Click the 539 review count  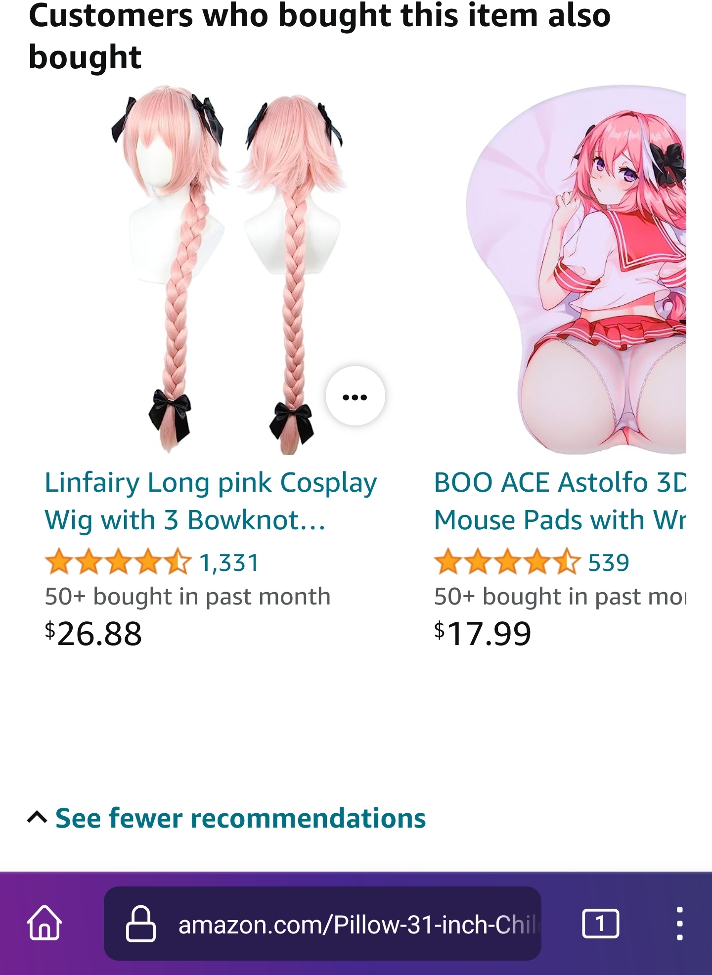[609, 563]
